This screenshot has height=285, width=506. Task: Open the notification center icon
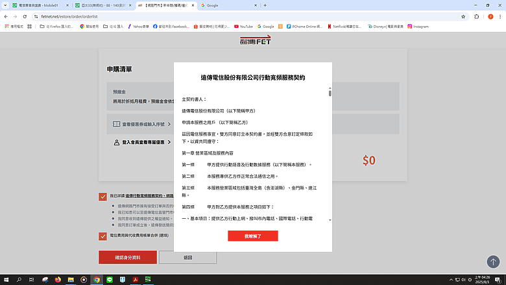coord(498,280)
